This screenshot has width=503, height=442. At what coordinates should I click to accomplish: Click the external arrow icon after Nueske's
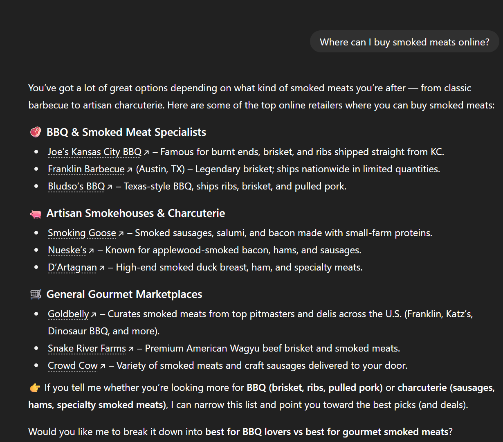click(92, 251)
